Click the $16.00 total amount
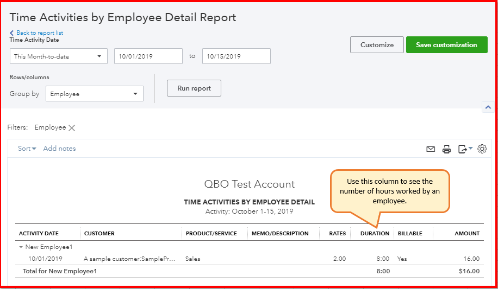498x289 pixels. (x=469, y=271)
